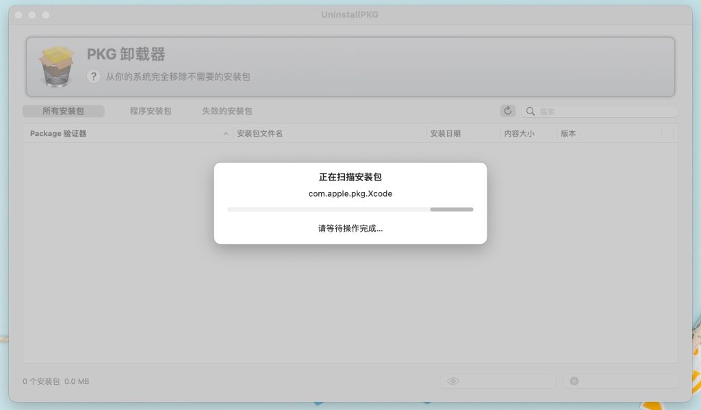Click the PKG uninstaller trash can icon
Viewport: 701px width, 410px height.
pyautogui.click(x=56, y=66)
